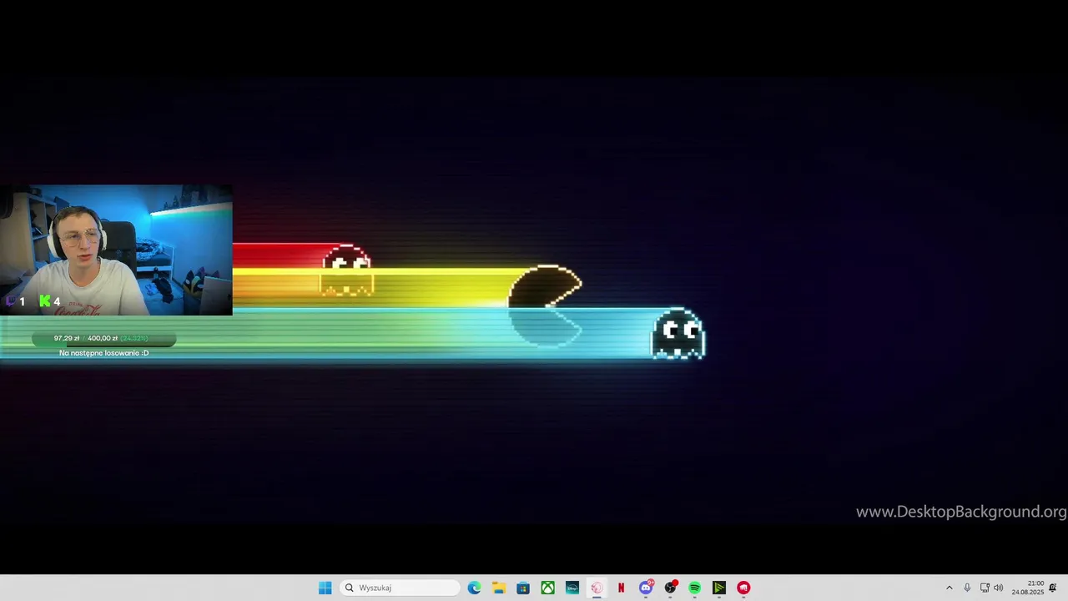Open Microsoft Store from taskbar
1068x601 pixels.
tap(523, 588)
